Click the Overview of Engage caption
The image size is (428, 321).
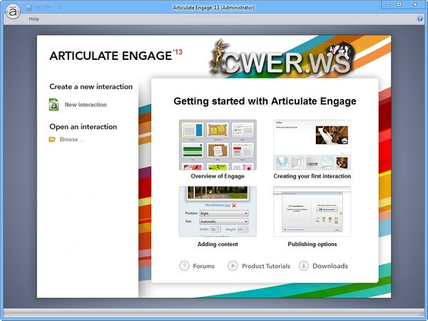pos(218,176)
